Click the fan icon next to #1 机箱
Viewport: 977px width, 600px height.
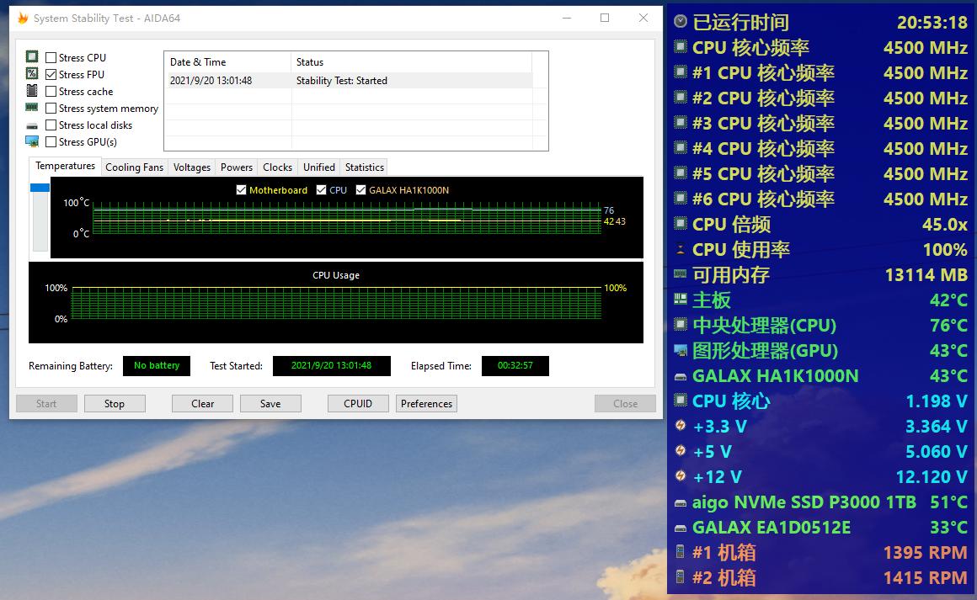tap(681, 552)
